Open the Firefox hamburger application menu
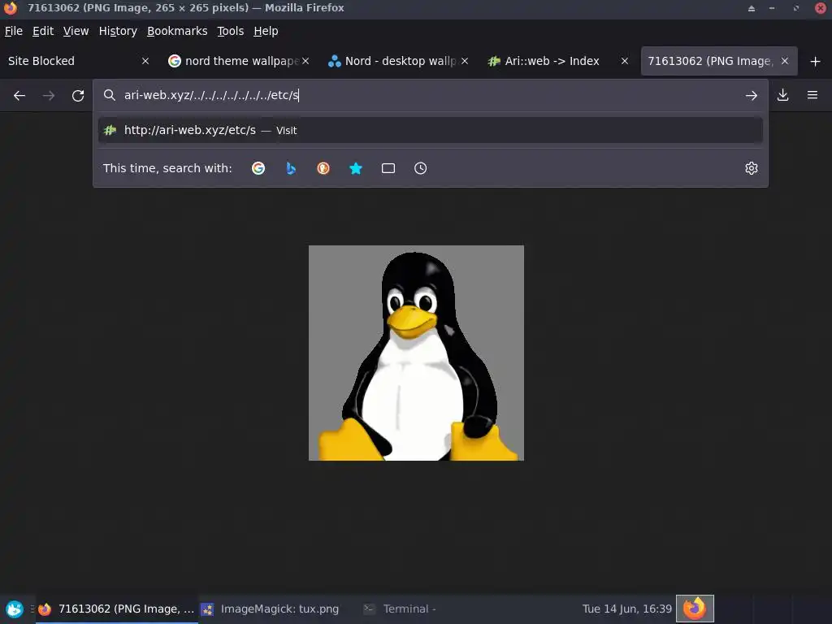Image resolution: width=832 pixels, height=624 pixels. click(x=812, y=95)
